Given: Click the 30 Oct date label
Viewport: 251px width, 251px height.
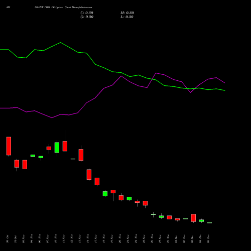Looking at the screenshot, I should point(8,239).
